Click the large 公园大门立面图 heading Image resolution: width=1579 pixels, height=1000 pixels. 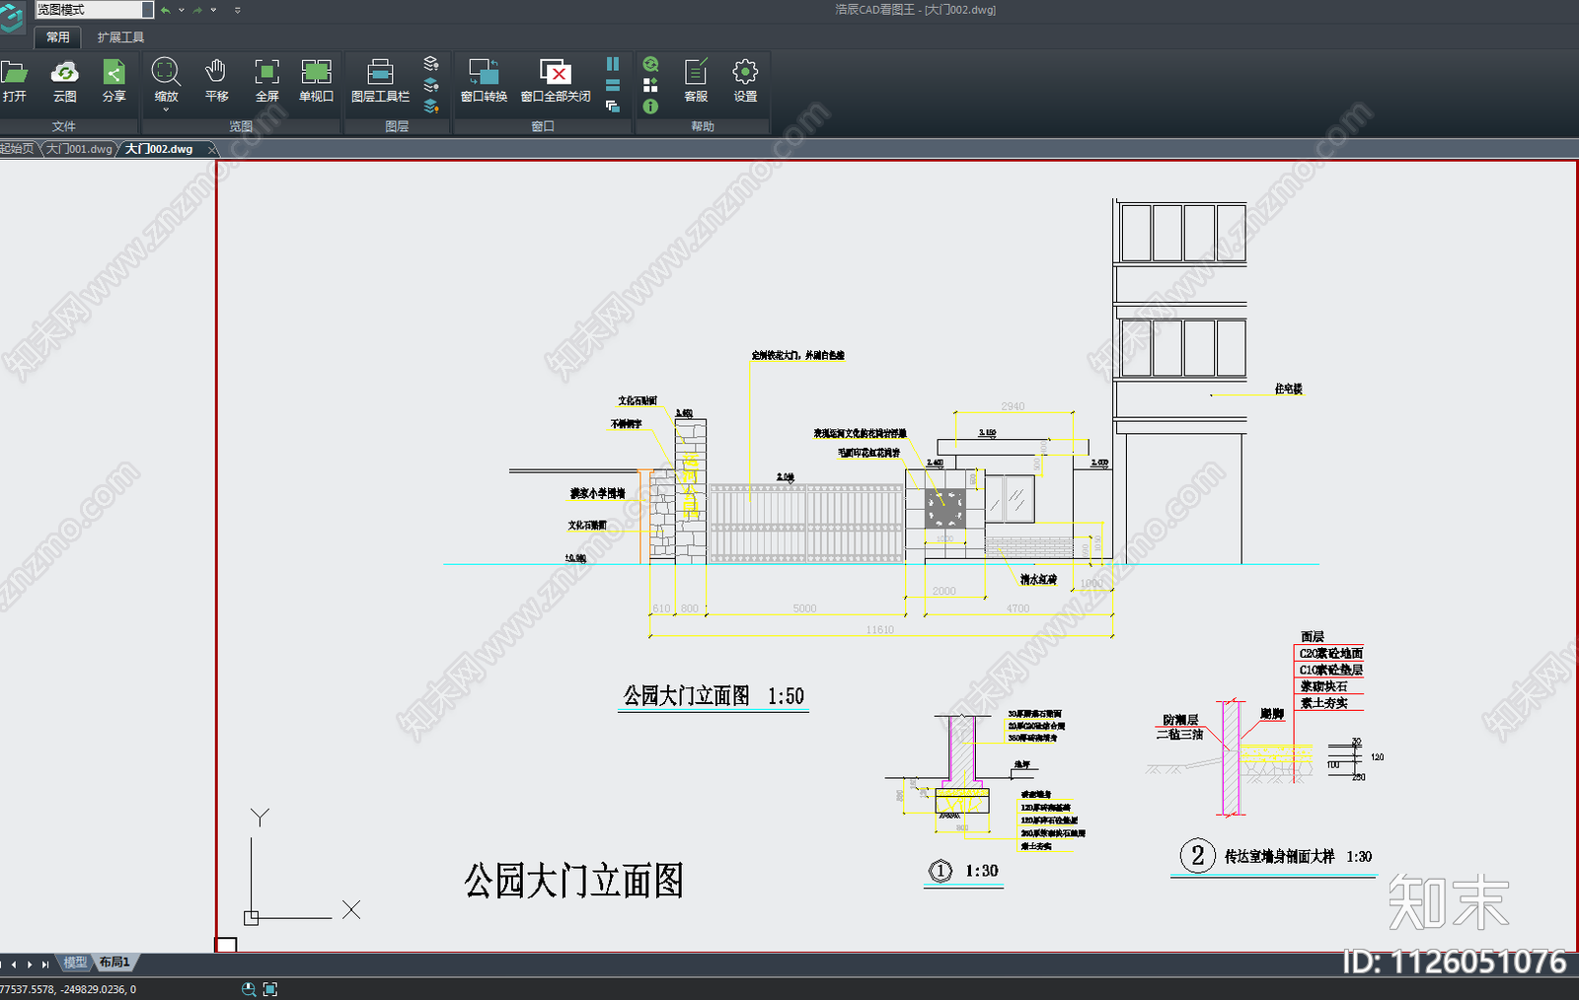573,881
